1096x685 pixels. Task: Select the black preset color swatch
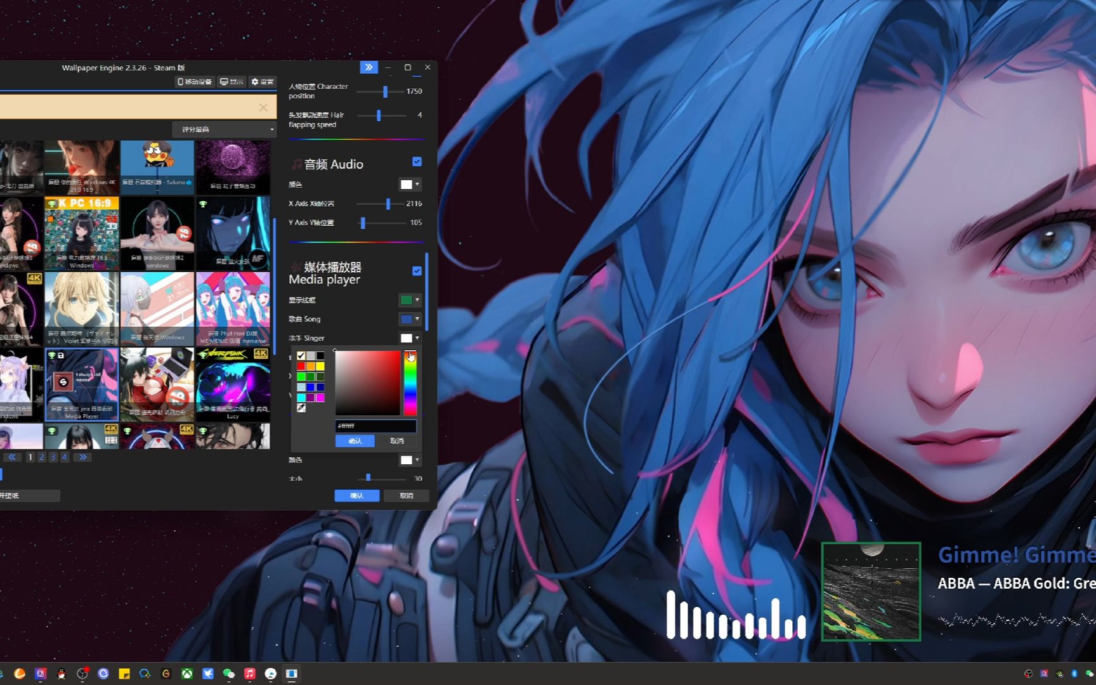pos(320,356)
